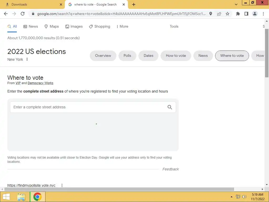The width and height of the screenshot is (269, 202).
Task: Open the volume speaker tray icon
Action: [244, 197]
